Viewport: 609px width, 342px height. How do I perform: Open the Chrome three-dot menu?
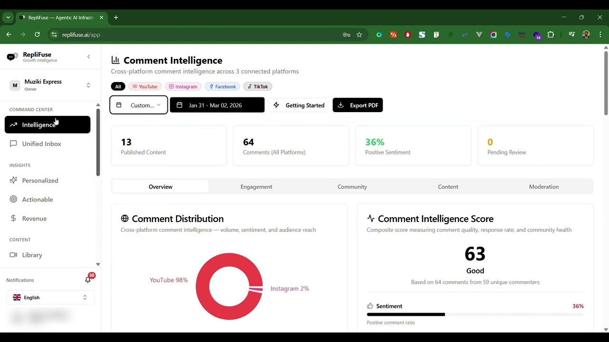point(600,35)
